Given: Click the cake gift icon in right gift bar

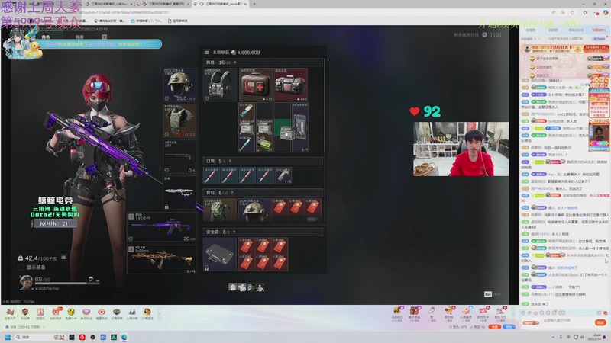Looking at the screenshot, I should tap(466, 313).
